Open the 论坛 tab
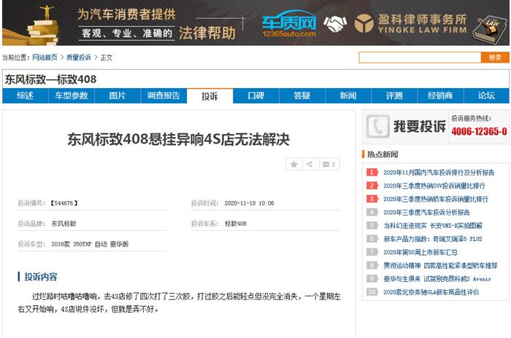511x338 pixels. 486,95
